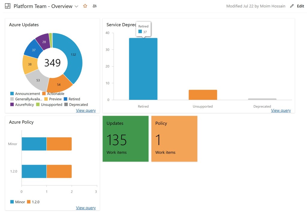This screenshot has width=307, height=214.
Task: Open the orange Policy 1 work items tile
Action: [174, 139]
